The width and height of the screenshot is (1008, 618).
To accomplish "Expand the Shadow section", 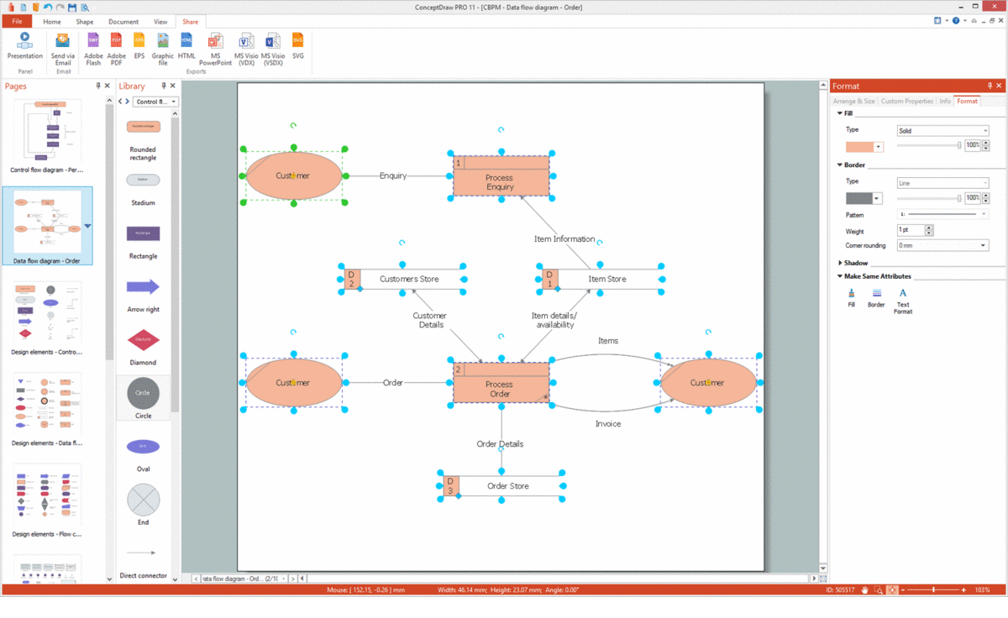I will (x=840, y=263).
